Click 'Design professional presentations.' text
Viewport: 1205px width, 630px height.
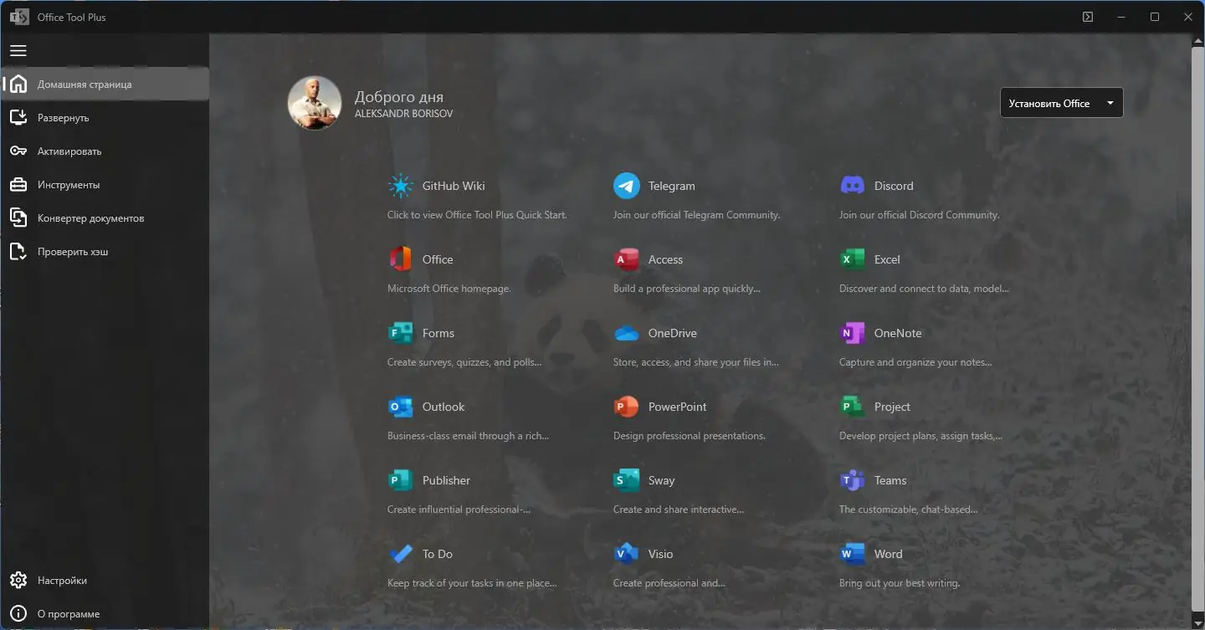pyautogui.click(x=690, y=436)
